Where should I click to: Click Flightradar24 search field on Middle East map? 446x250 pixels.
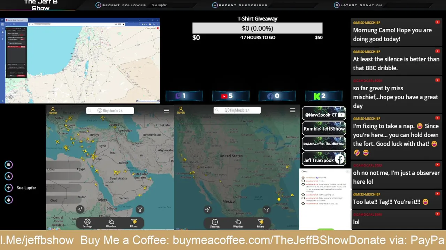[x=110, y=110]
